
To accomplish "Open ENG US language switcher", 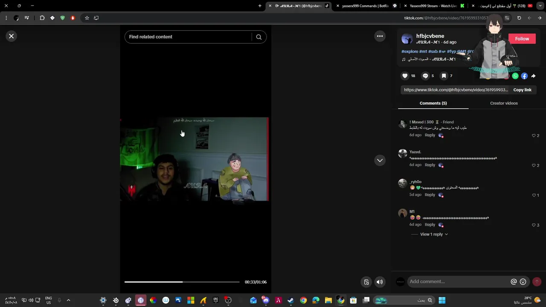I will click(49, 300).
